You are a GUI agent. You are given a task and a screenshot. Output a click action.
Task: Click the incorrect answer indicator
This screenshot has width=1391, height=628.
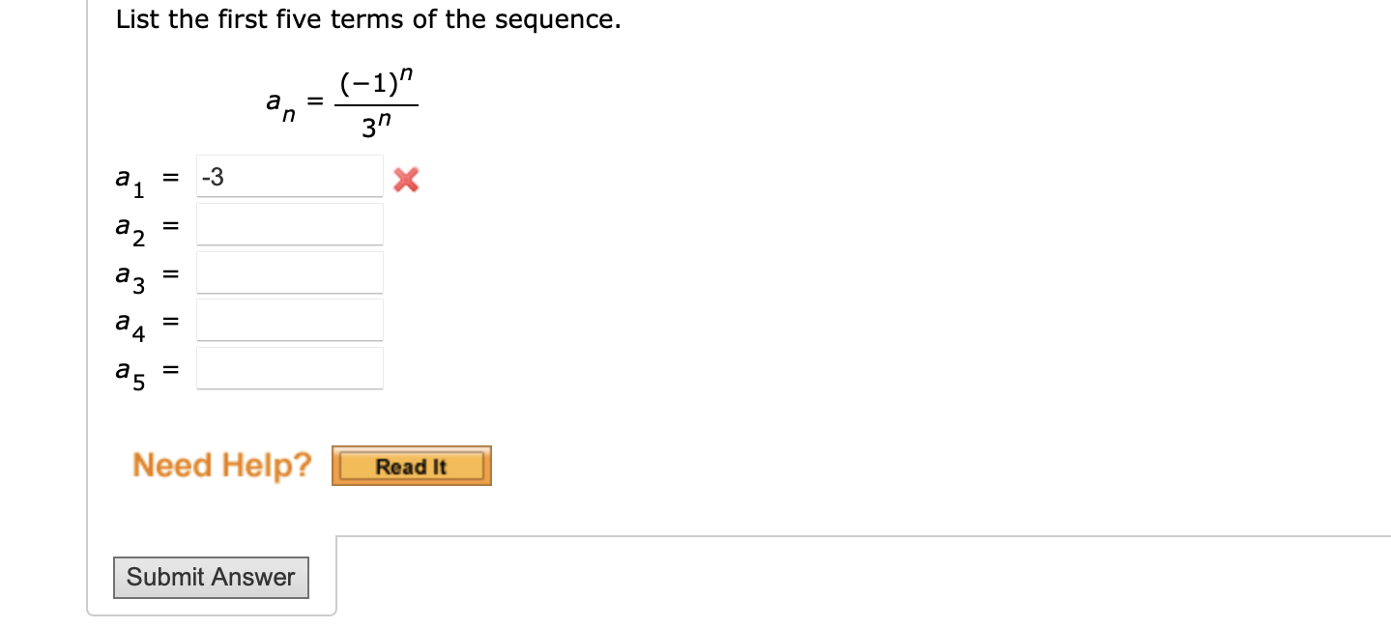[x=405, y=180]
